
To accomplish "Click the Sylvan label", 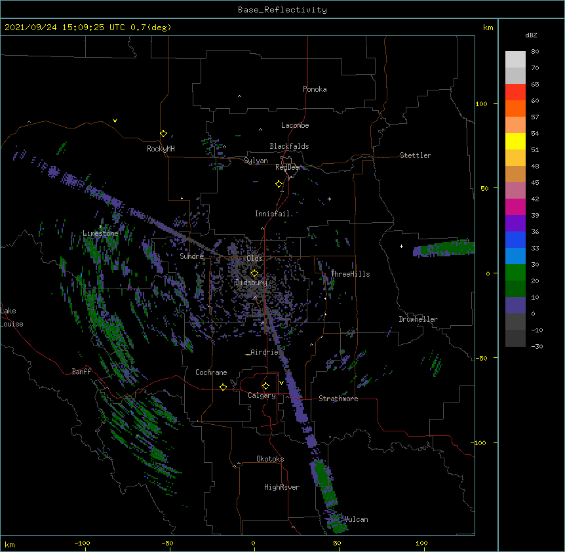I will (x=256, y=161).
